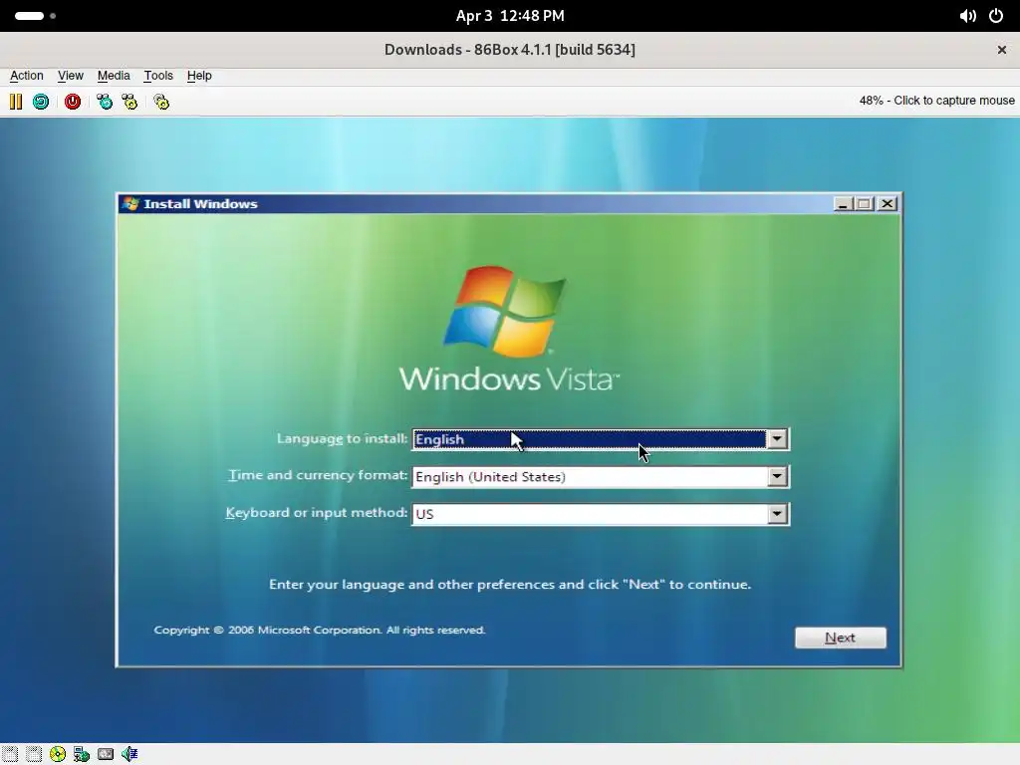Open the Action menu

pos(27,76)
